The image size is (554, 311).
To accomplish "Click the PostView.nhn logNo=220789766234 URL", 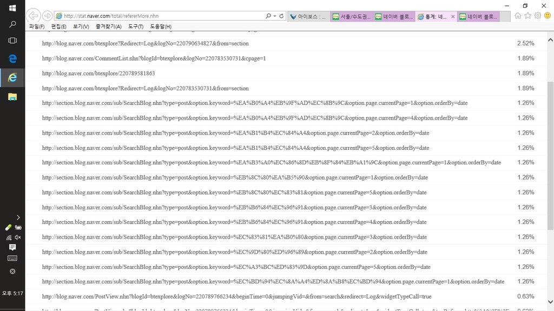I will click(237, 296).
